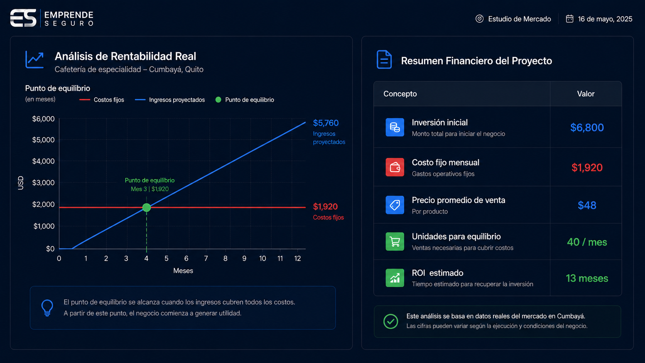This screenshot has width=645, height=363.
Task: Click the $48 average price value
Action: pos(587,205)
